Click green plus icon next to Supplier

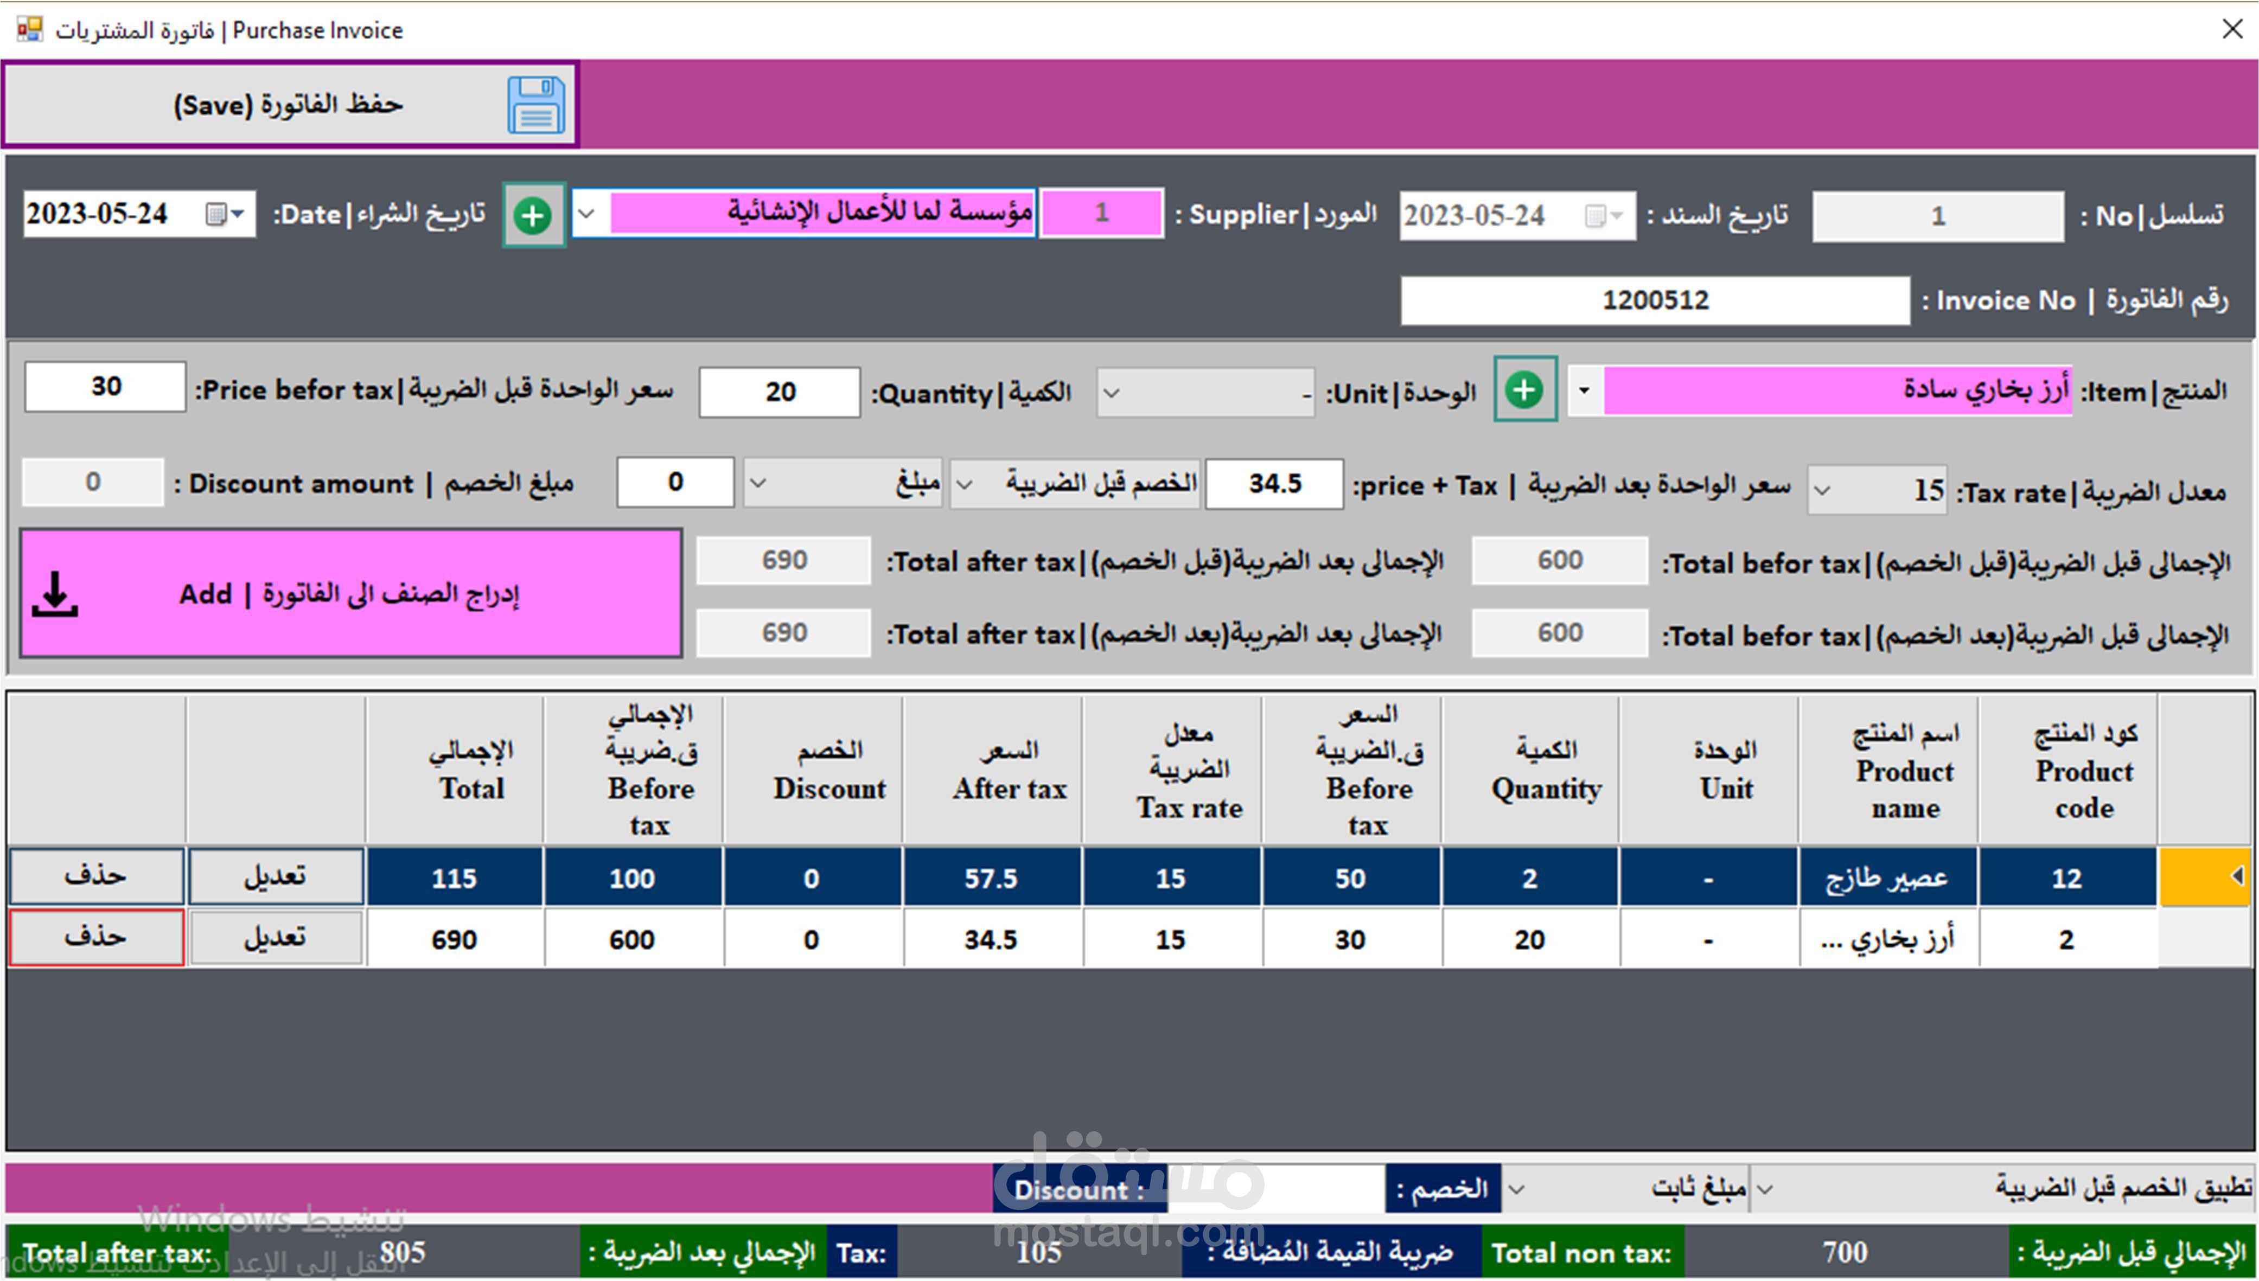pyautogui.click(x=533, y=215)
